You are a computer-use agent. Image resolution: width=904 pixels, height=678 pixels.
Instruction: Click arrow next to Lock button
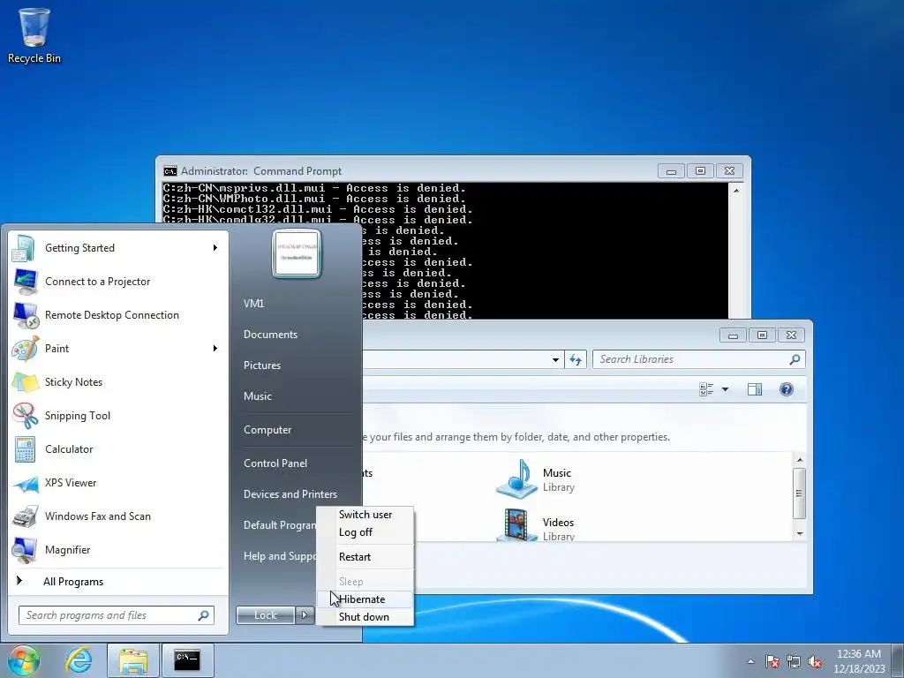pos(305,615)
